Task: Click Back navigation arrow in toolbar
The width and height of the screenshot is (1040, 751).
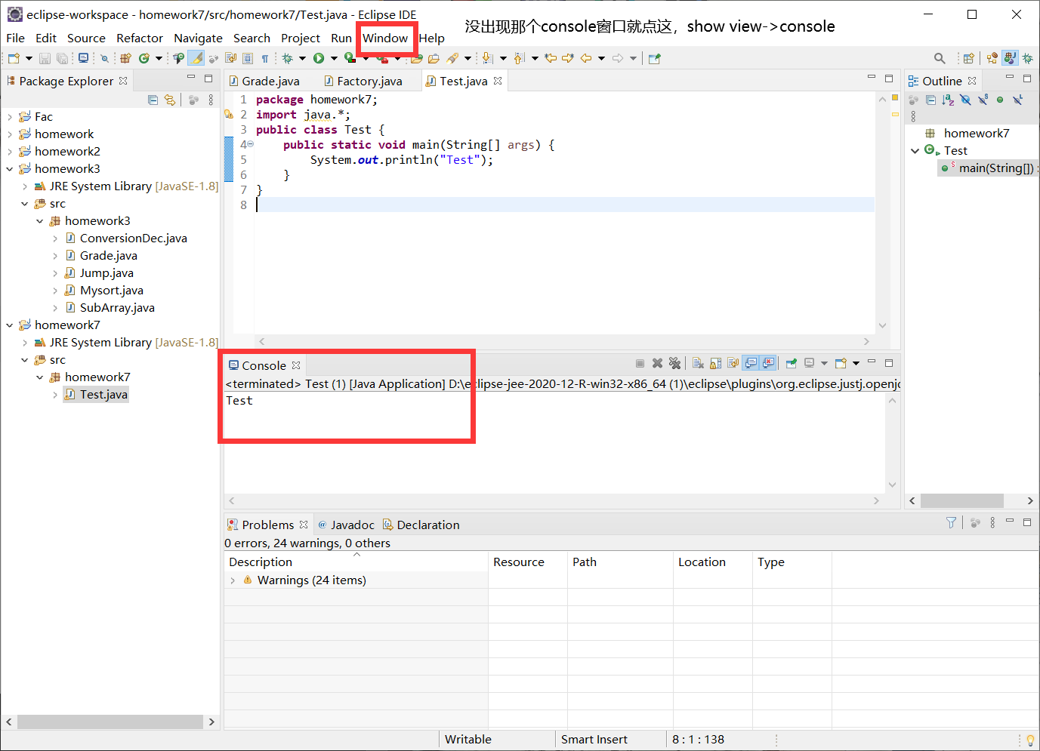Action: tap(586, 58)
